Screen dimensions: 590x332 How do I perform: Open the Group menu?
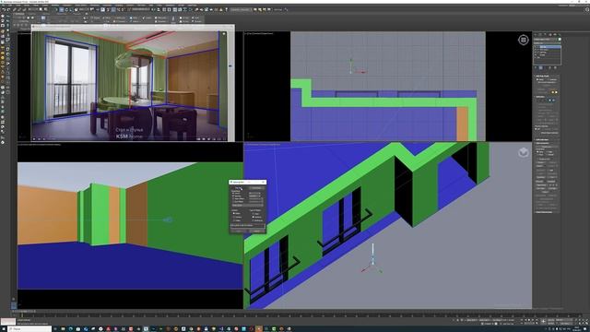pyautogui.click(x=27, y=6)
